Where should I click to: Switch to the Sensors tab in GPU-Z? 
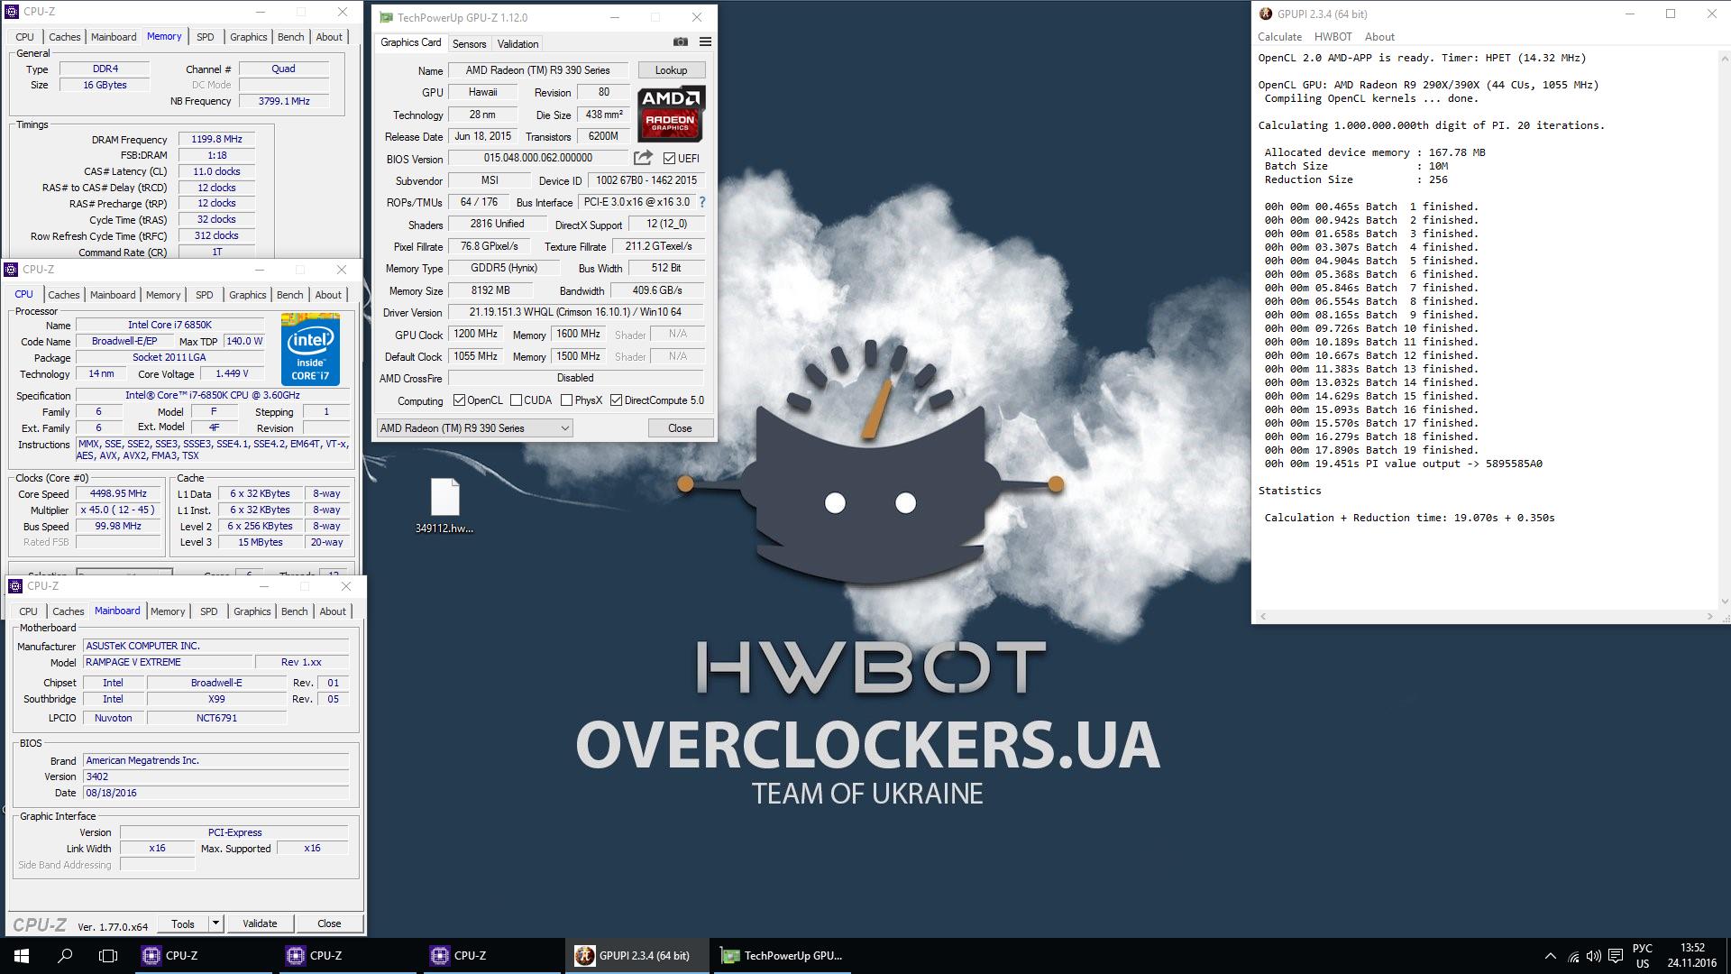pyautogui.click(x=469, y=43)
